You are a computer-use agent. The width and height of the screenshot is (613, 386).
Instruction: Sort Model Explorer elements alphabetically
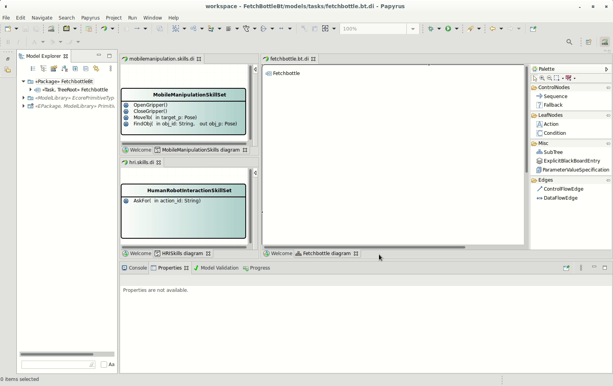point(64,69)
